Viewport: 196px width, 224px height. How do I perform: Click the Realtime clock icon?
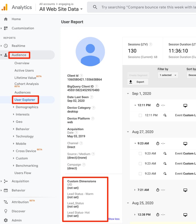click(x=6, y=46)
